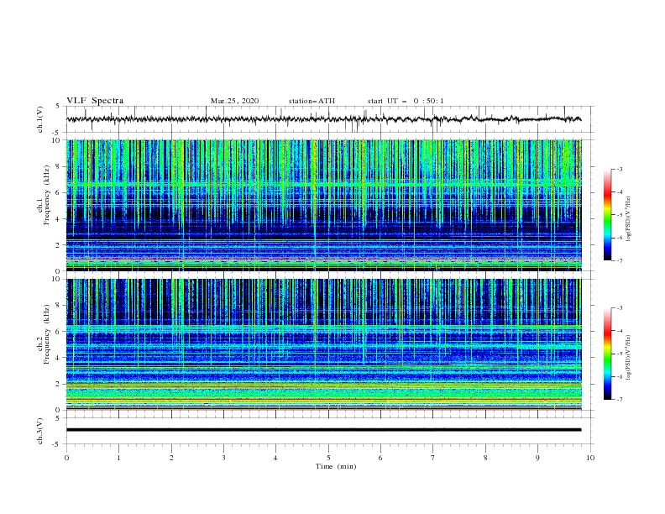Viewport: 665px width, 514px height.
Task: Click time axis tick label '9'
Action: 537,458
